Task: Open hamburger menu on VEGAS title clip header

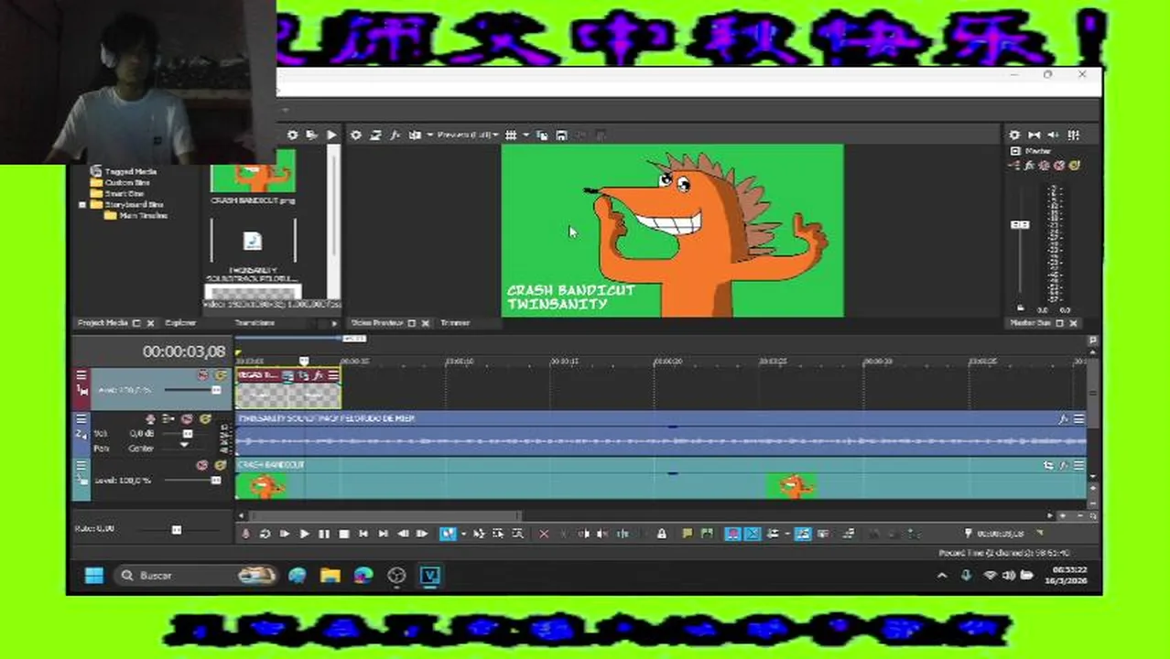Action: 333,375
